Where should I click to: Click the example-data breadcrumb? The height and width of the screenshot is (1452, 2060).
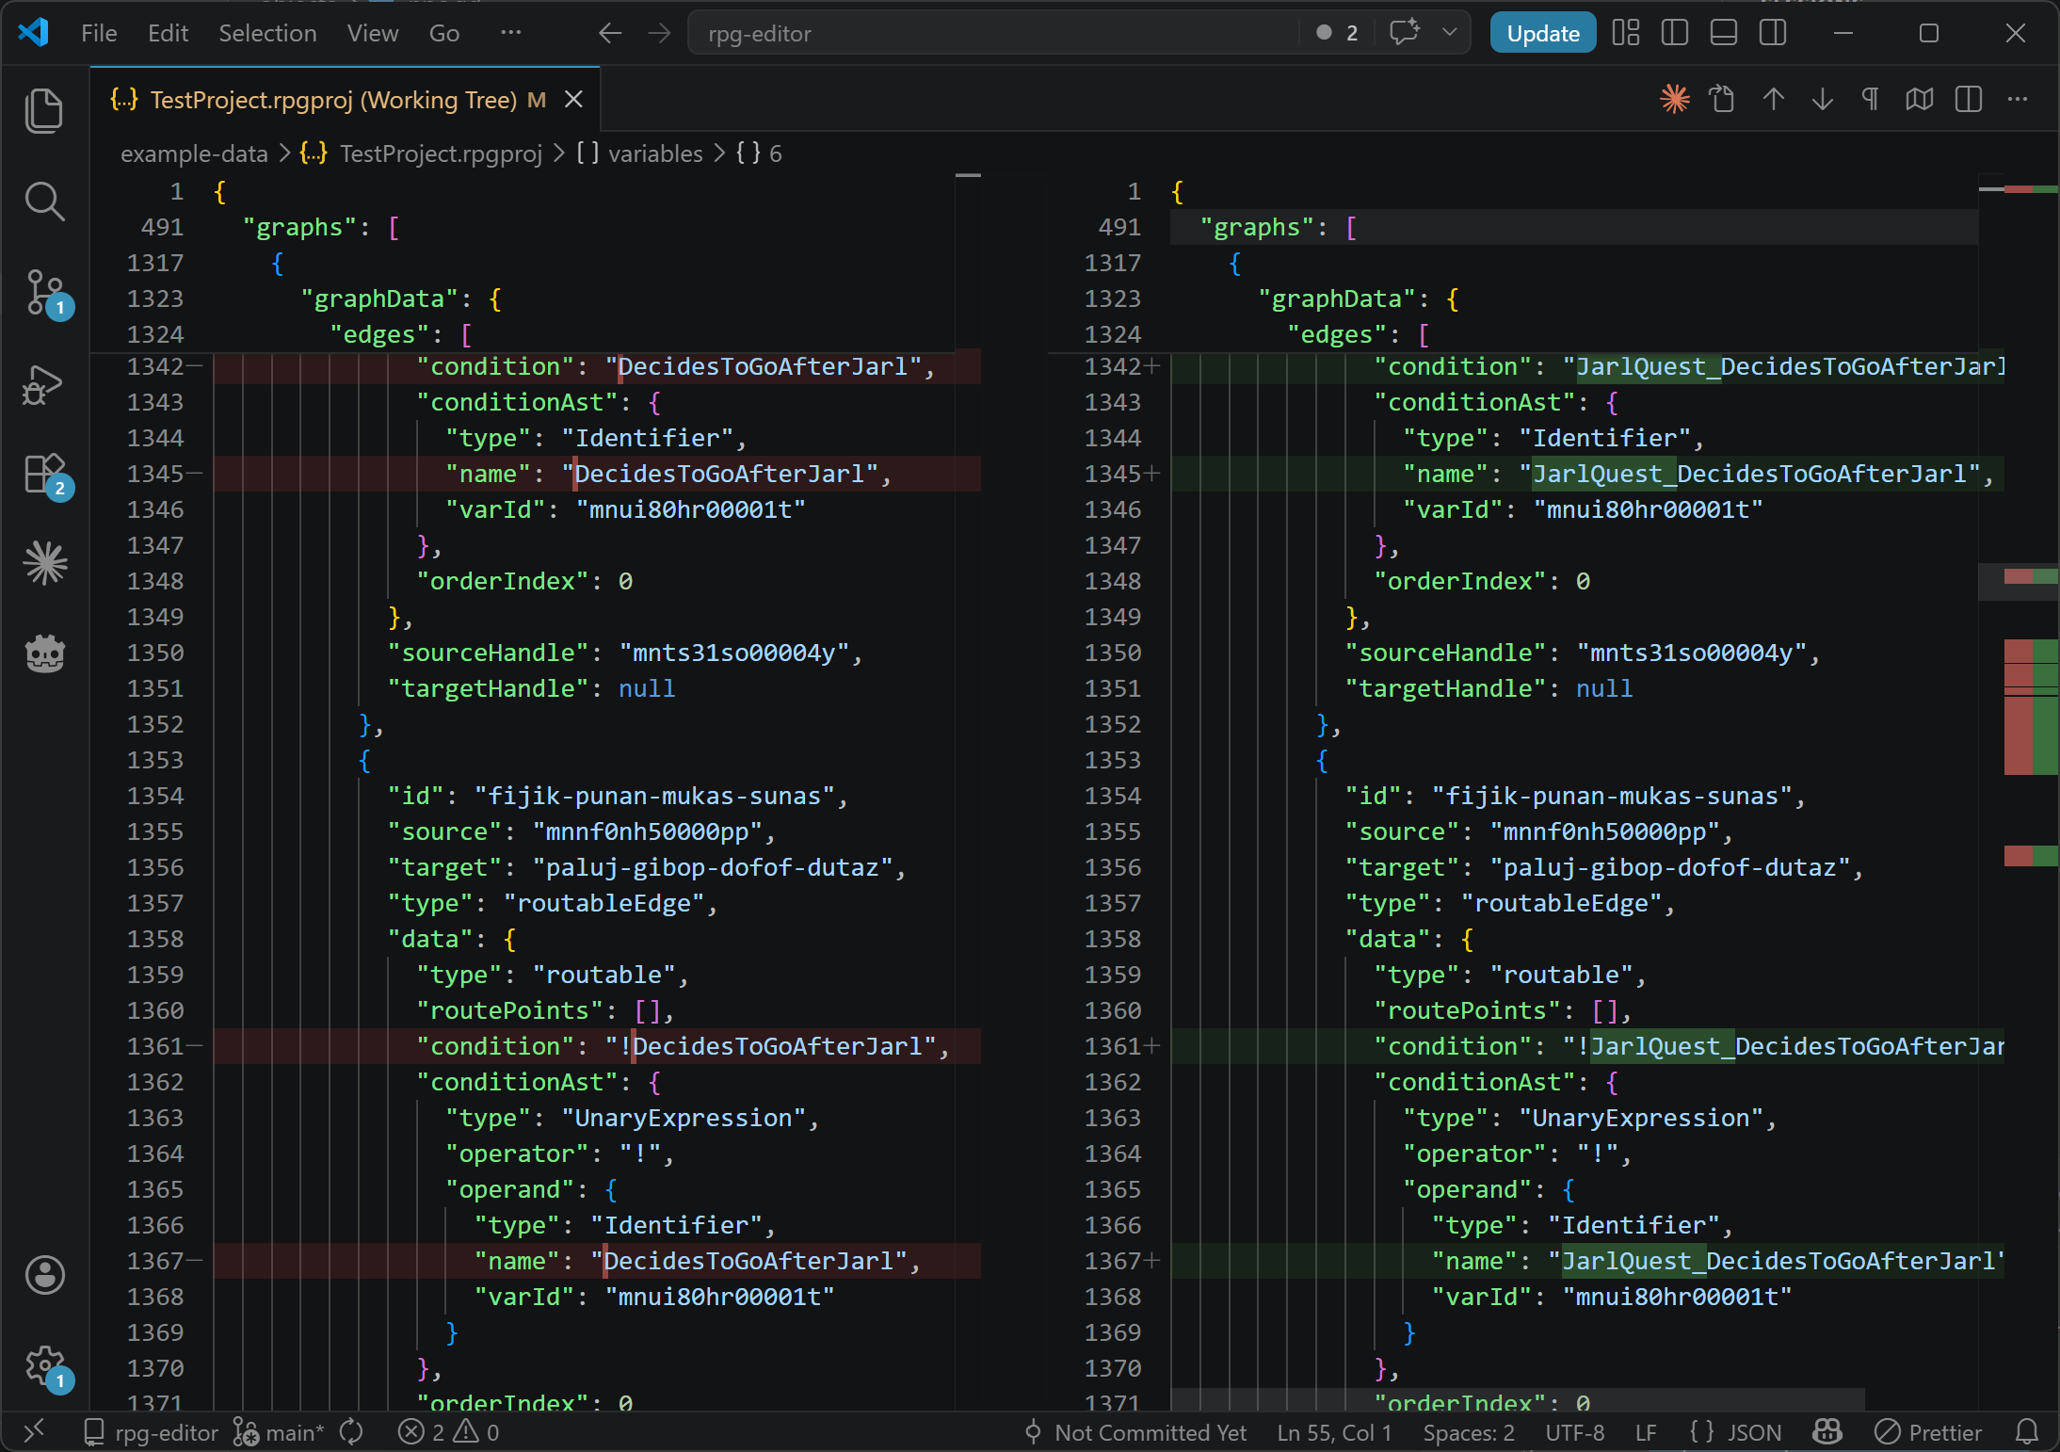(x=194, y=153)
